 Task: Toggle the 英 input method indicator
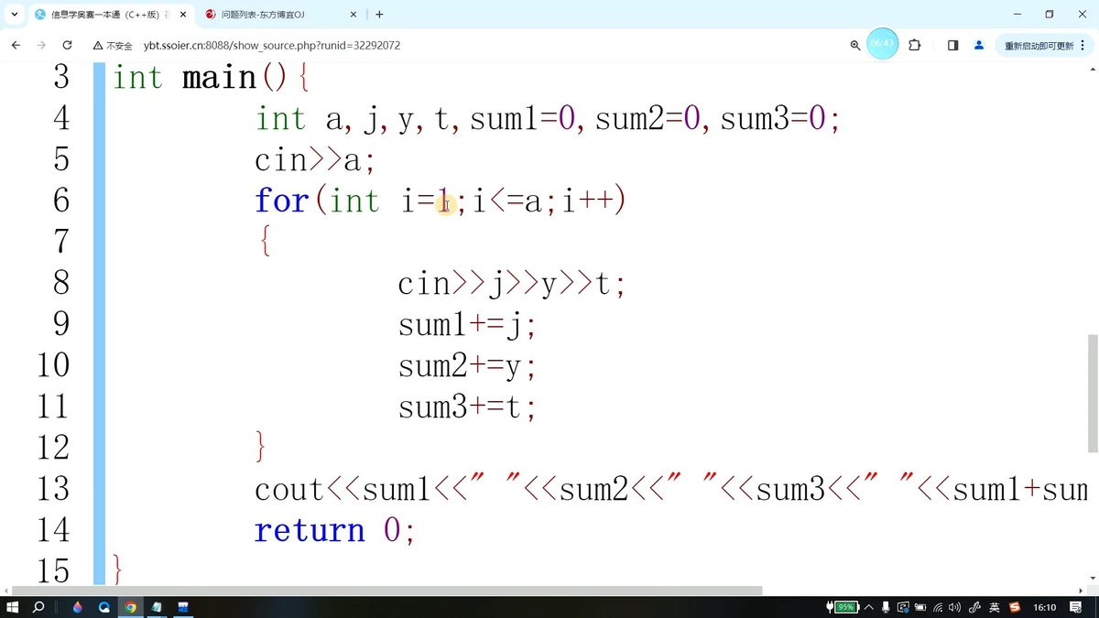(995, 607)
